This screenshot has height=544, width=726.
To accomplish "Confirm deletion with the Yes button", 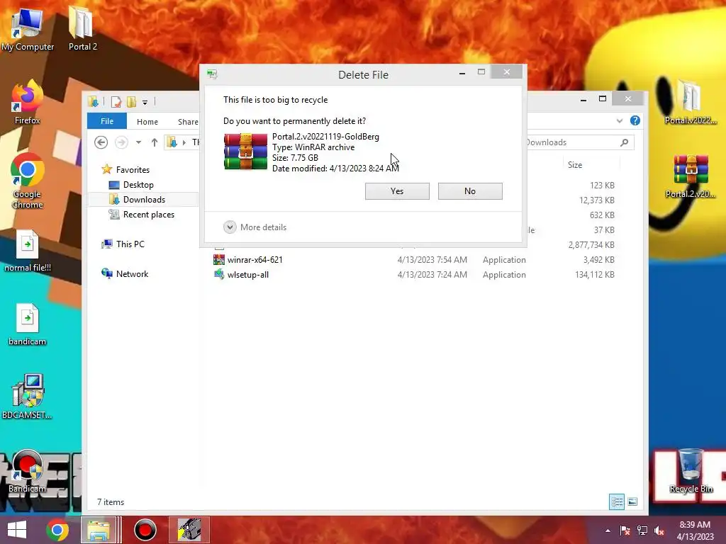I will (397, 191).
